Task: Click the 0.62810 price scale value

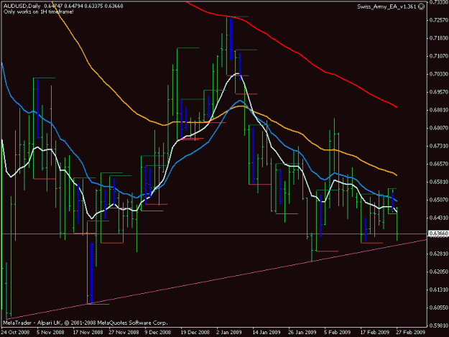Action: click(x=439, y=254)
